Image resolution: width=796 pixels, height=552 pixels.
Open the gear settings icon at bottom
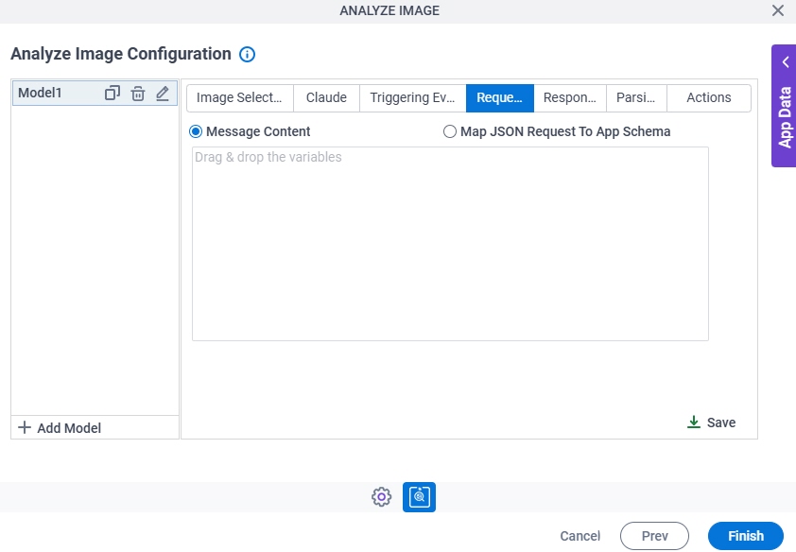pos(381,496)
